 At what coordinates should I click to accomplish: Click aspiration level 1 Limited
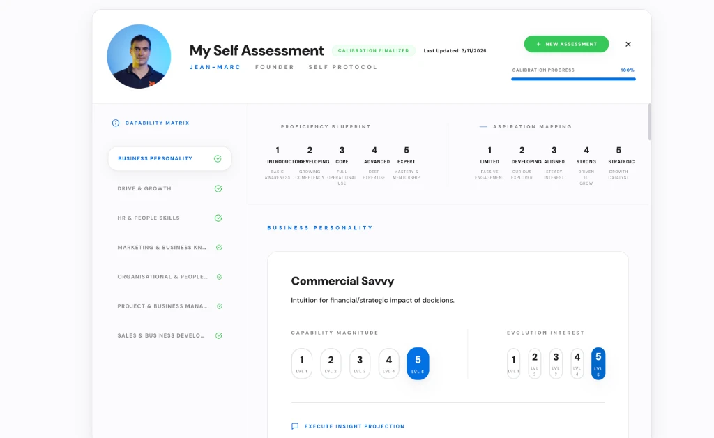click(489, 163)
